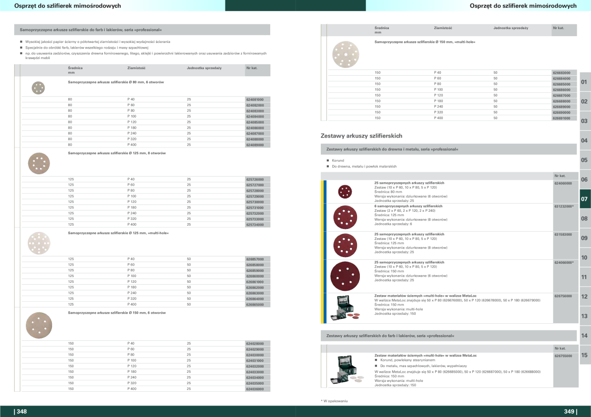The height and width of the screenshot is (417, 591).
Task: Pick catalog number 626861000
Action: tap(255, 282)
